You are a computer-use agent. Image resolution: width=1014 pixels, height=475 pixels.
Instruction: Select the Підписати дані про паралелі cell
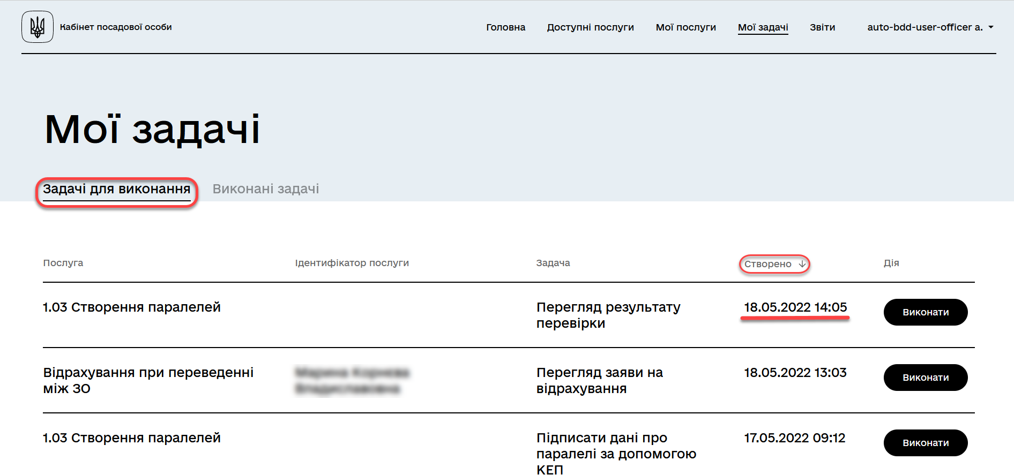[616, 453]
